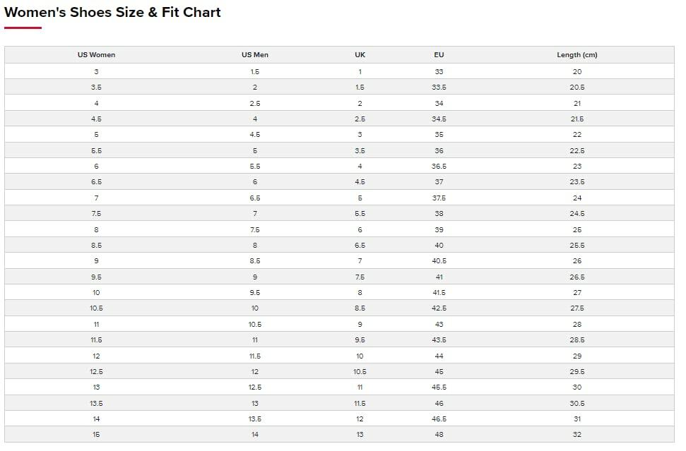
Task: Click the red underline below the heading
Action: pyautogui.click(x=23, y=28)
